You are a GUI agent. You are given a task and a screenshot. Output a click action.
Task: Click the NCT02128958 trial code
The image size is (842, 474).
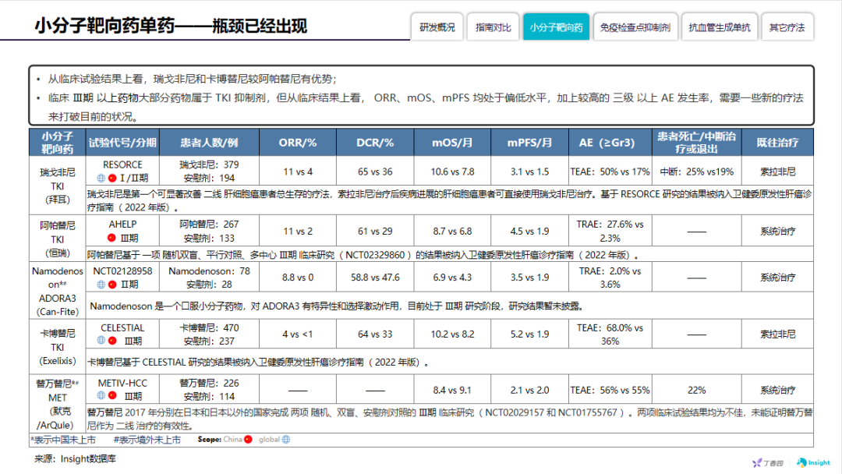(122, 271)
